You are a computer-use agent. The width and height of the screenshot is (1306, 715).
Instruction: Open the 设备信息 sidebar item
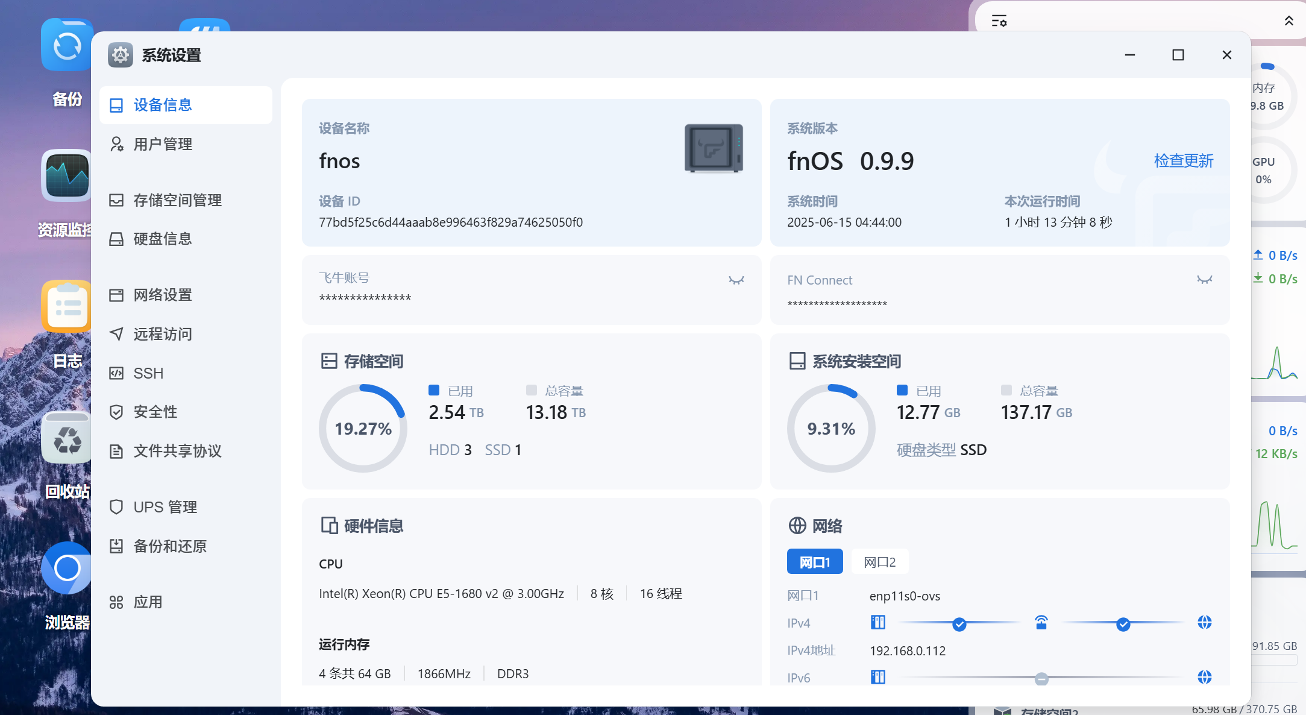point(186,105)
